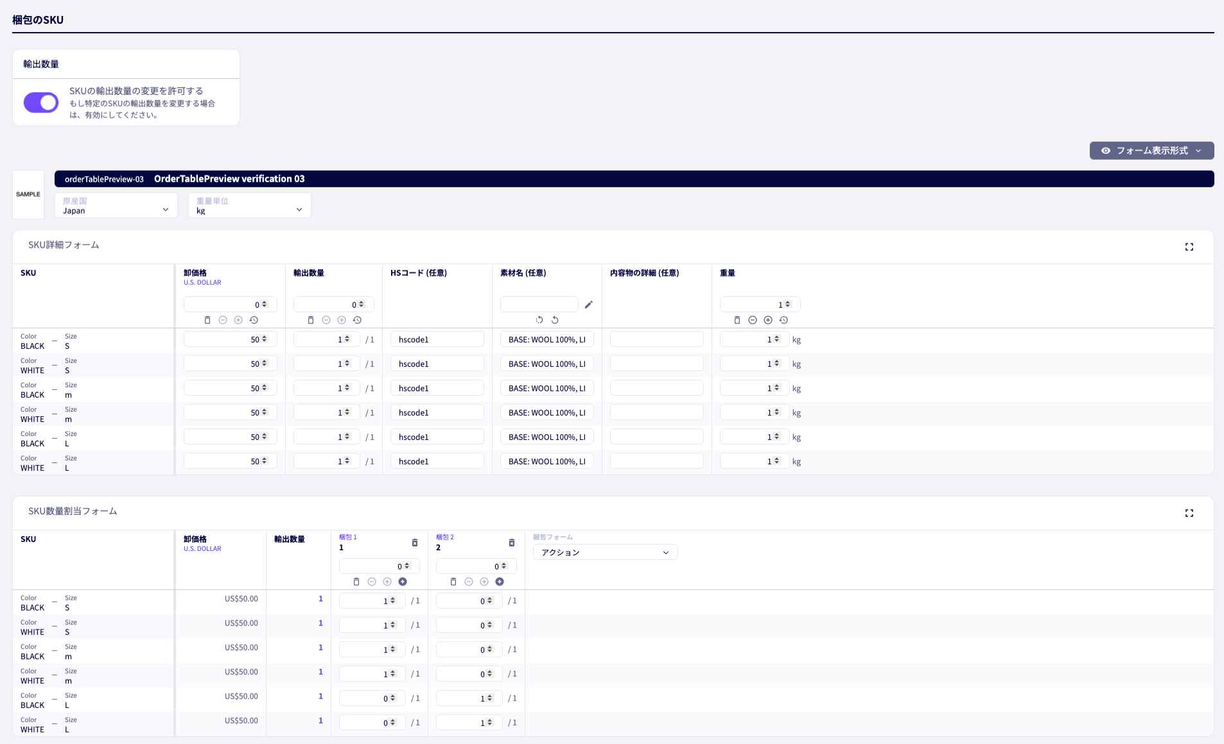Click plus icon under 輸出数量 bulk input
1224x744 pixels.
tap(342, 320)
